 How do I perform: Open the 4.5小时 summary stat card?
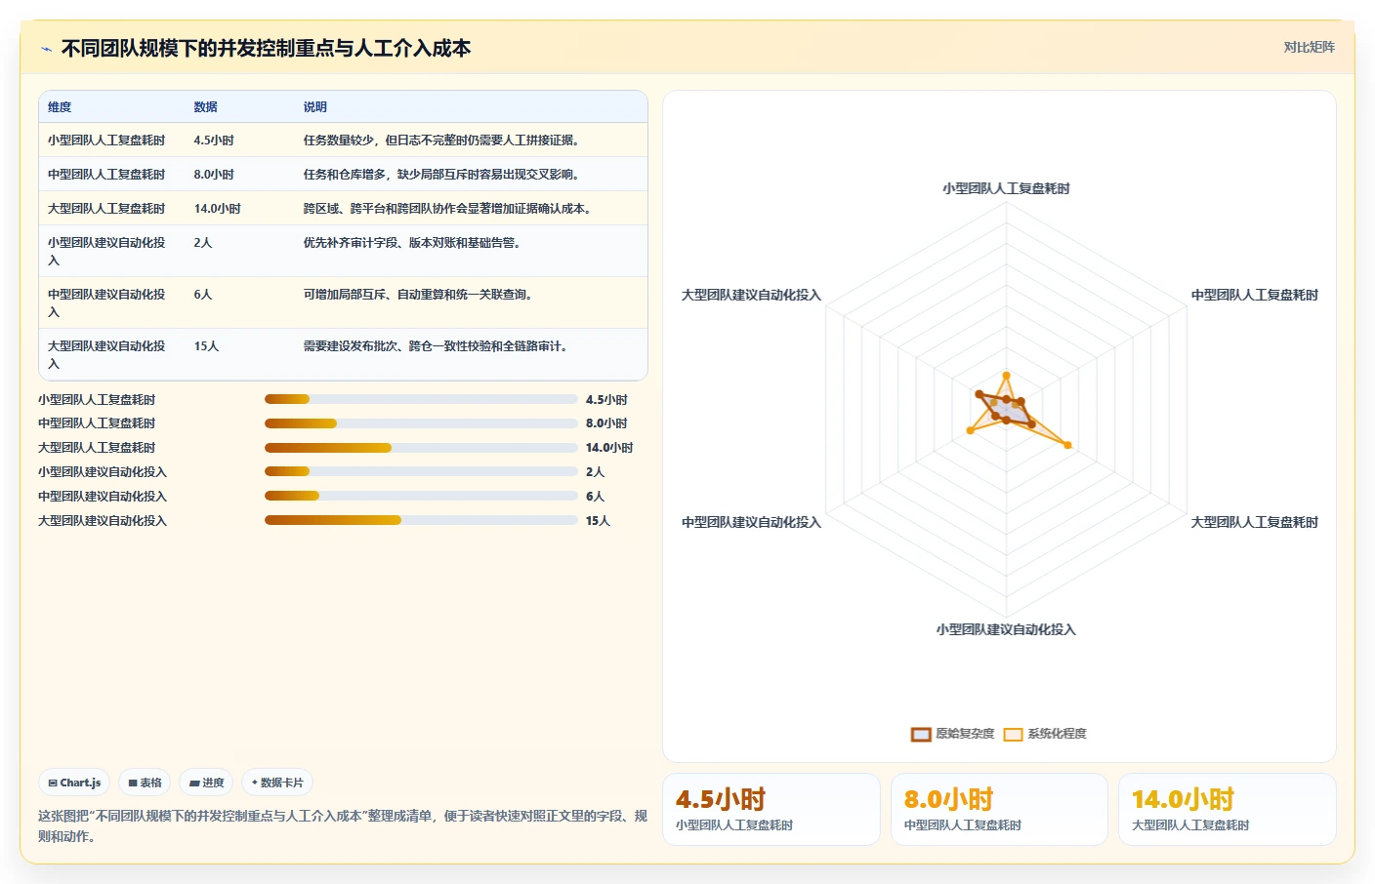coord(771,809)
